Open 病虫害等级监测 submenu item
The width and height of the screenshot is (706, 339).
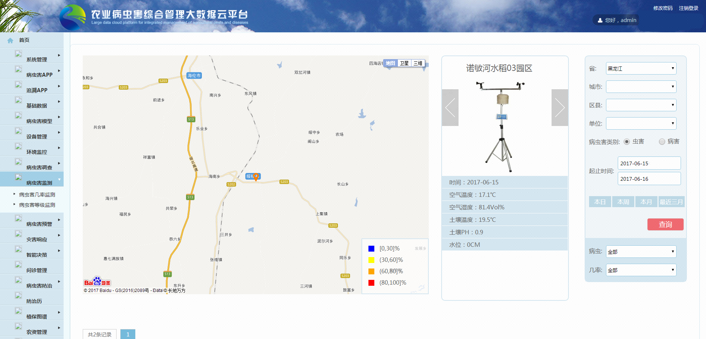pyautogui.click(x=37, y=205)
